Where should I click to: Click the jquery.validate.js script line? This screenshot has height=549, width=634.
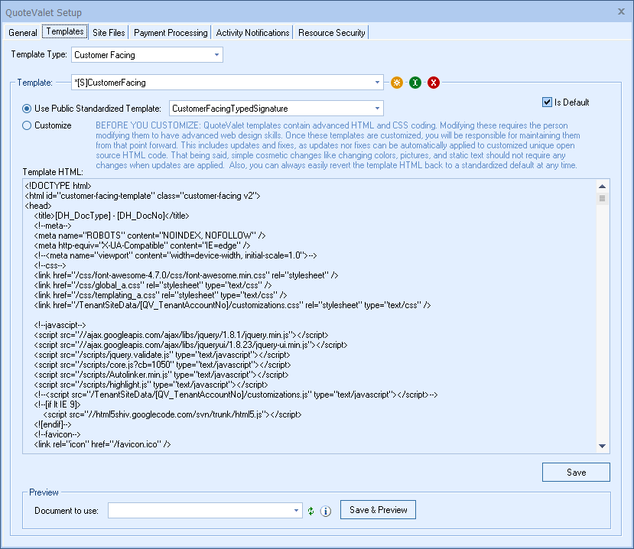[162, 355]
